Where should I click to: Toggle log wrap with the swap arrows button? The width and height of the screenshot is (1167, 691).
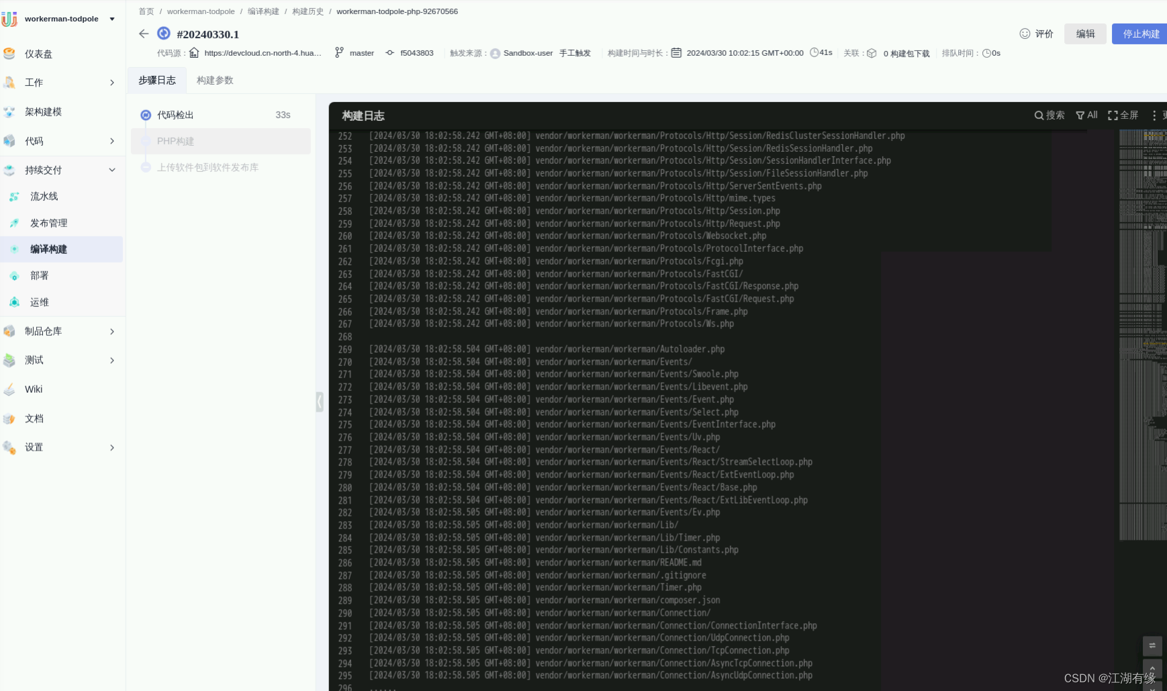[1152, 646]
